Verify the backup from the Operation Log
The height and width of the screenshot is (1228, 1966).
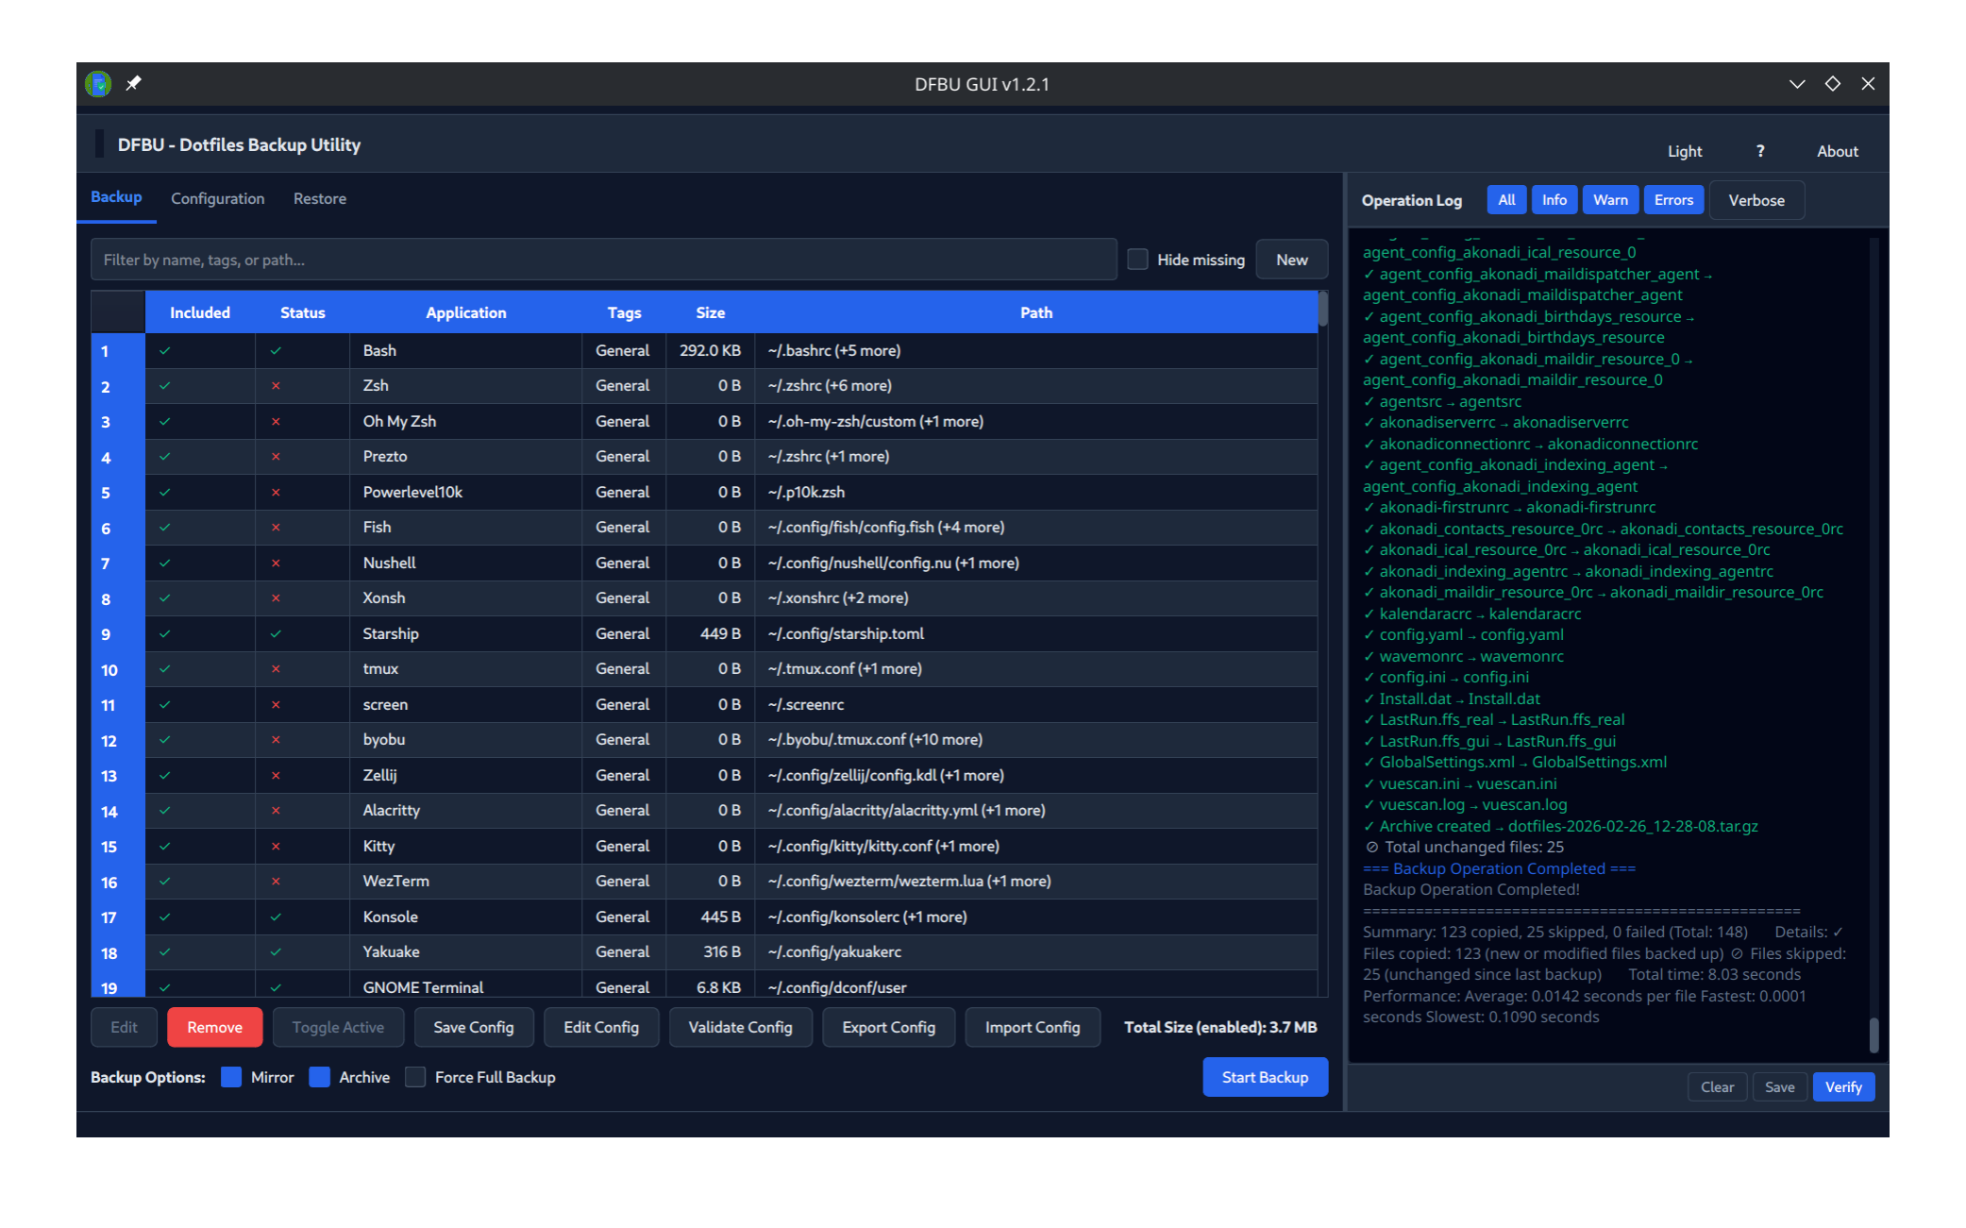[x=1842, y=1086]
